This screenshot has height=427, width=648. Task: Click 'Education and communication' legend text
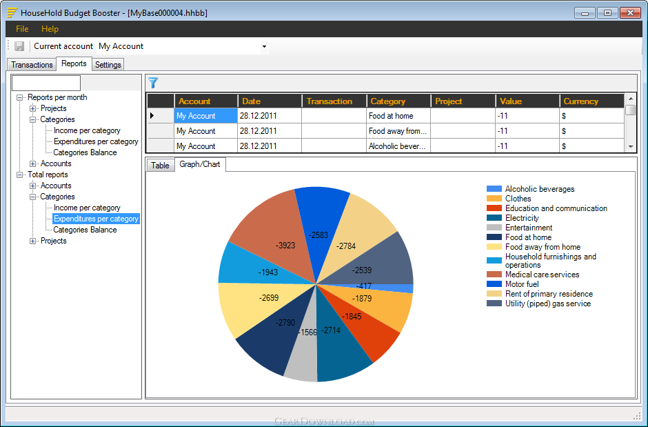556,208
